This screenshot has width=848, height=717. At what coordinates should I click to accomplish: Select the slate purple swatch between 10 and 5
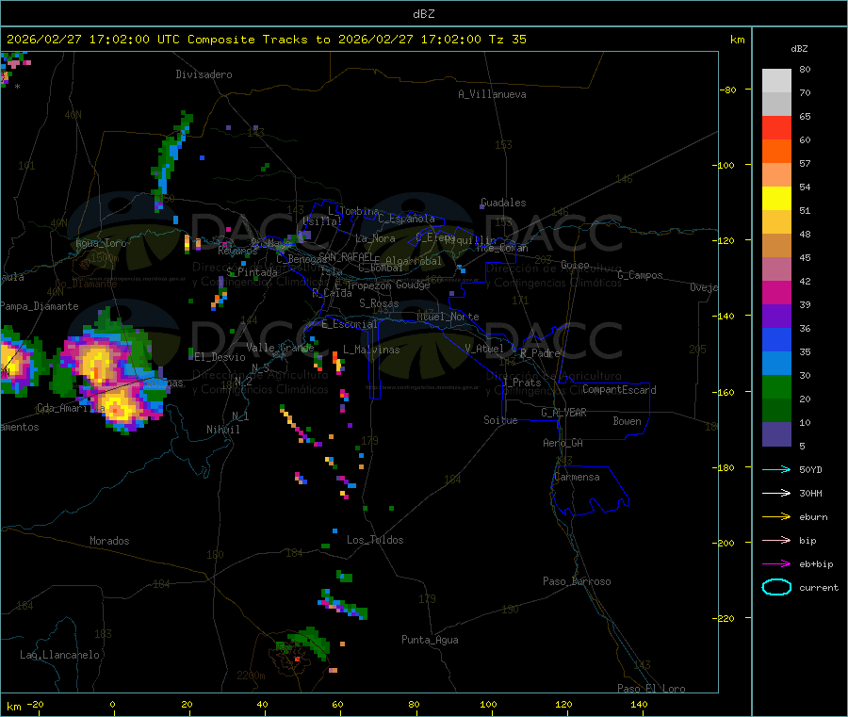coord(776,434)
